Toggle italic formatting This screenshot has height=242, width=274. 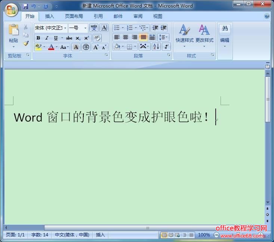click(46, 38)
